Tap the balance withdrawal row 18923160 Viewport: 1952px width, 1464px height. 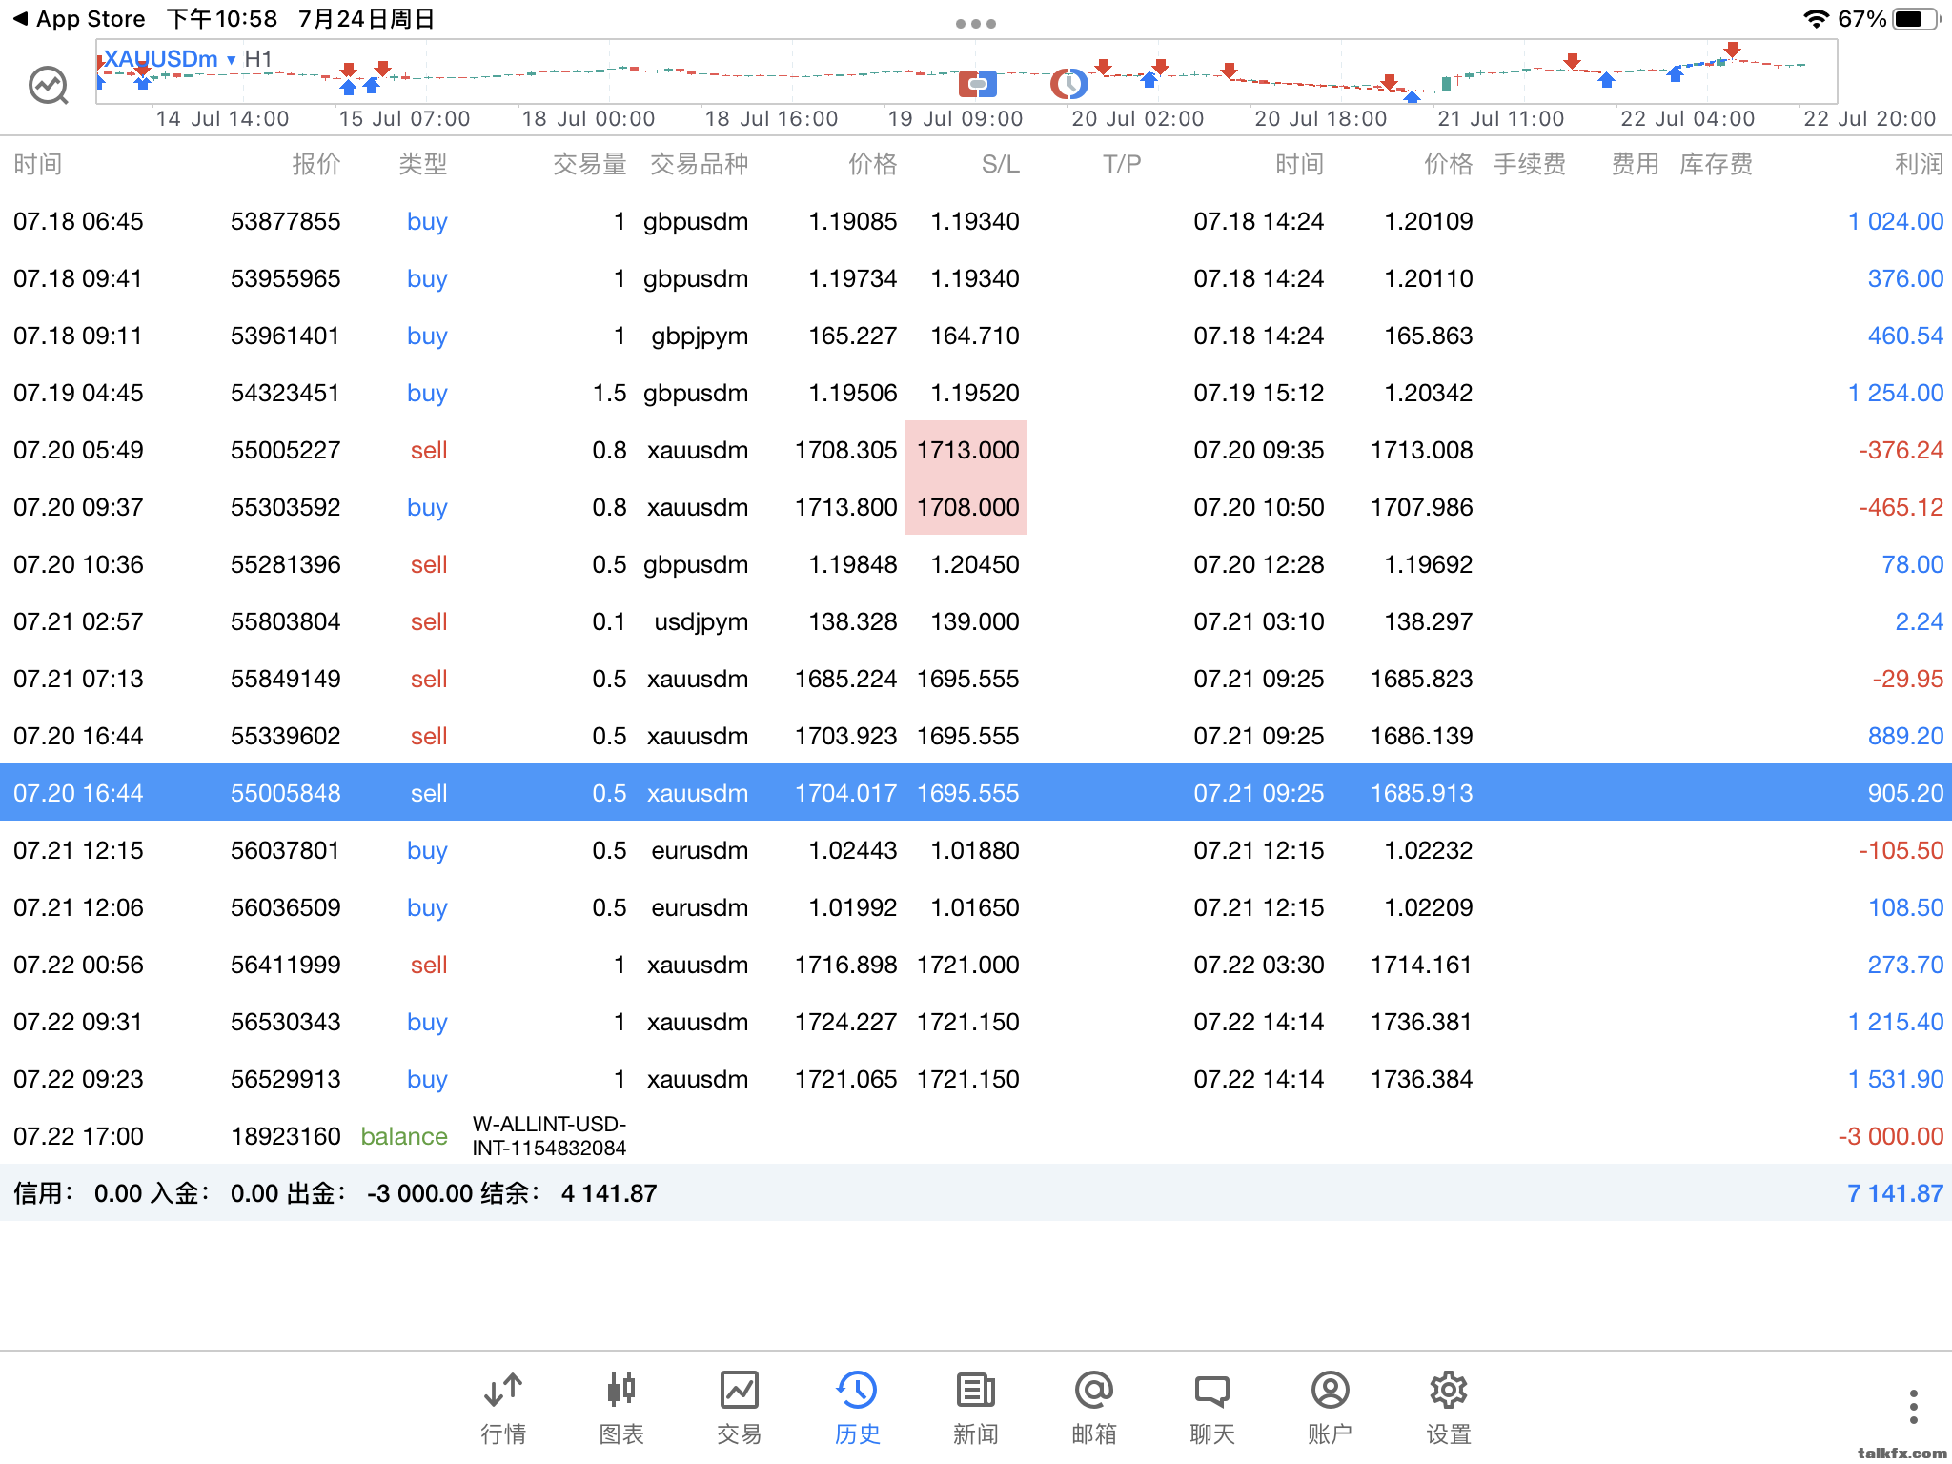[x=976, y=1136]
